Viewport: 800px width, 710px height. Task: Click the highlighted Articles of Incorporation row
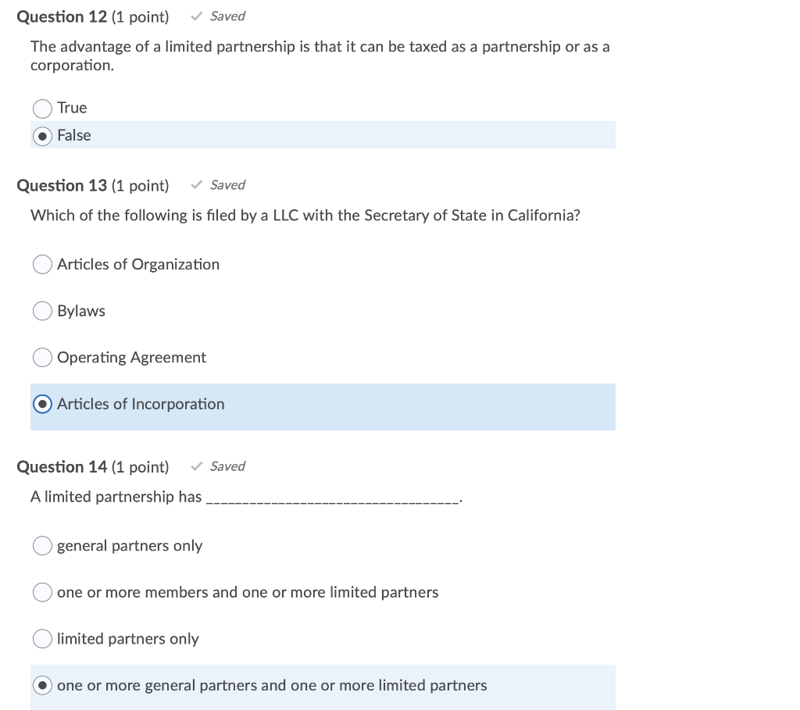[x=323, y=407]
